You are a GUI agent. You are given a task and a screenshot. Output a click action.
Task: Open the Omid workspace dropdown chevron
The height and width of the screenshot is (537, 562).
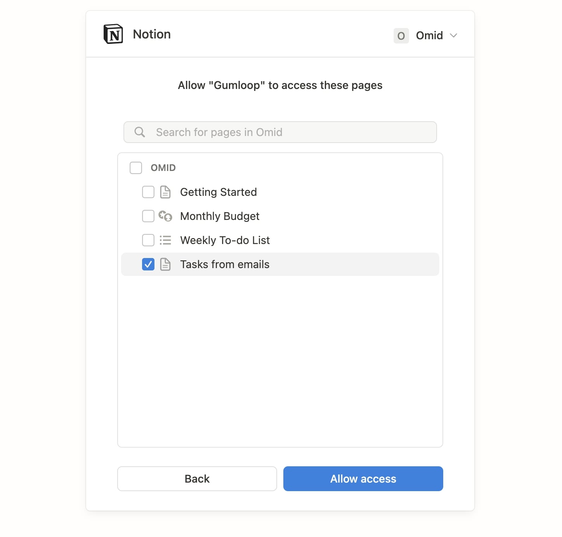tap(453, 36)
